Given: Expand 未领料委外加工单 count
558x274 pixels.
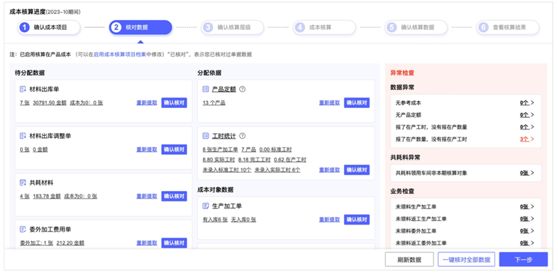Looking at the screenshot, I should 527,231.
